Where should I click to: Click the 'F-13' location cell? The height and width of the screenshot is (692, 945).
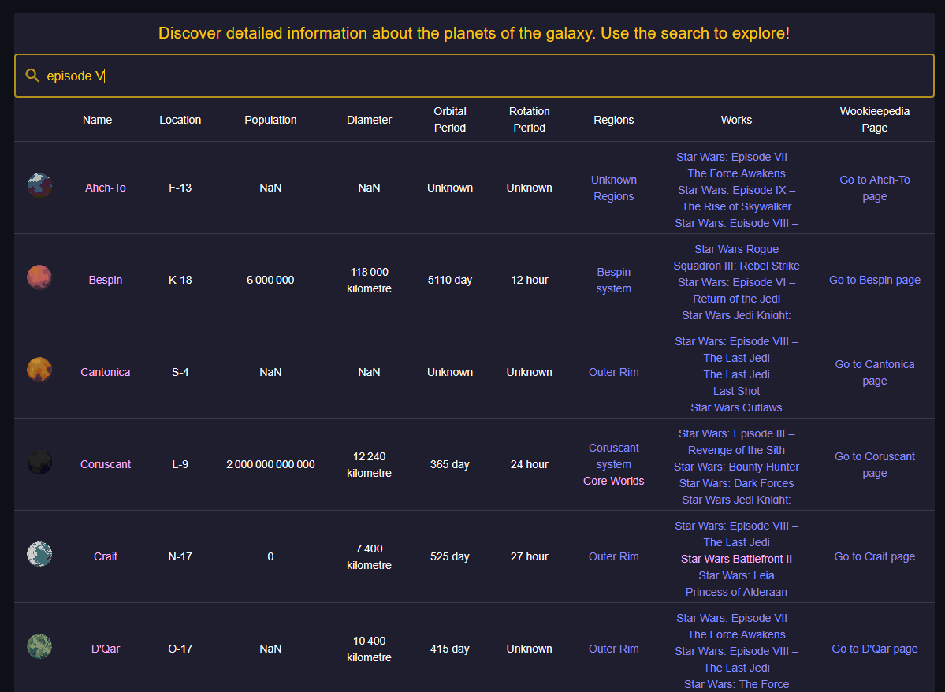click(x=180, y=188)
